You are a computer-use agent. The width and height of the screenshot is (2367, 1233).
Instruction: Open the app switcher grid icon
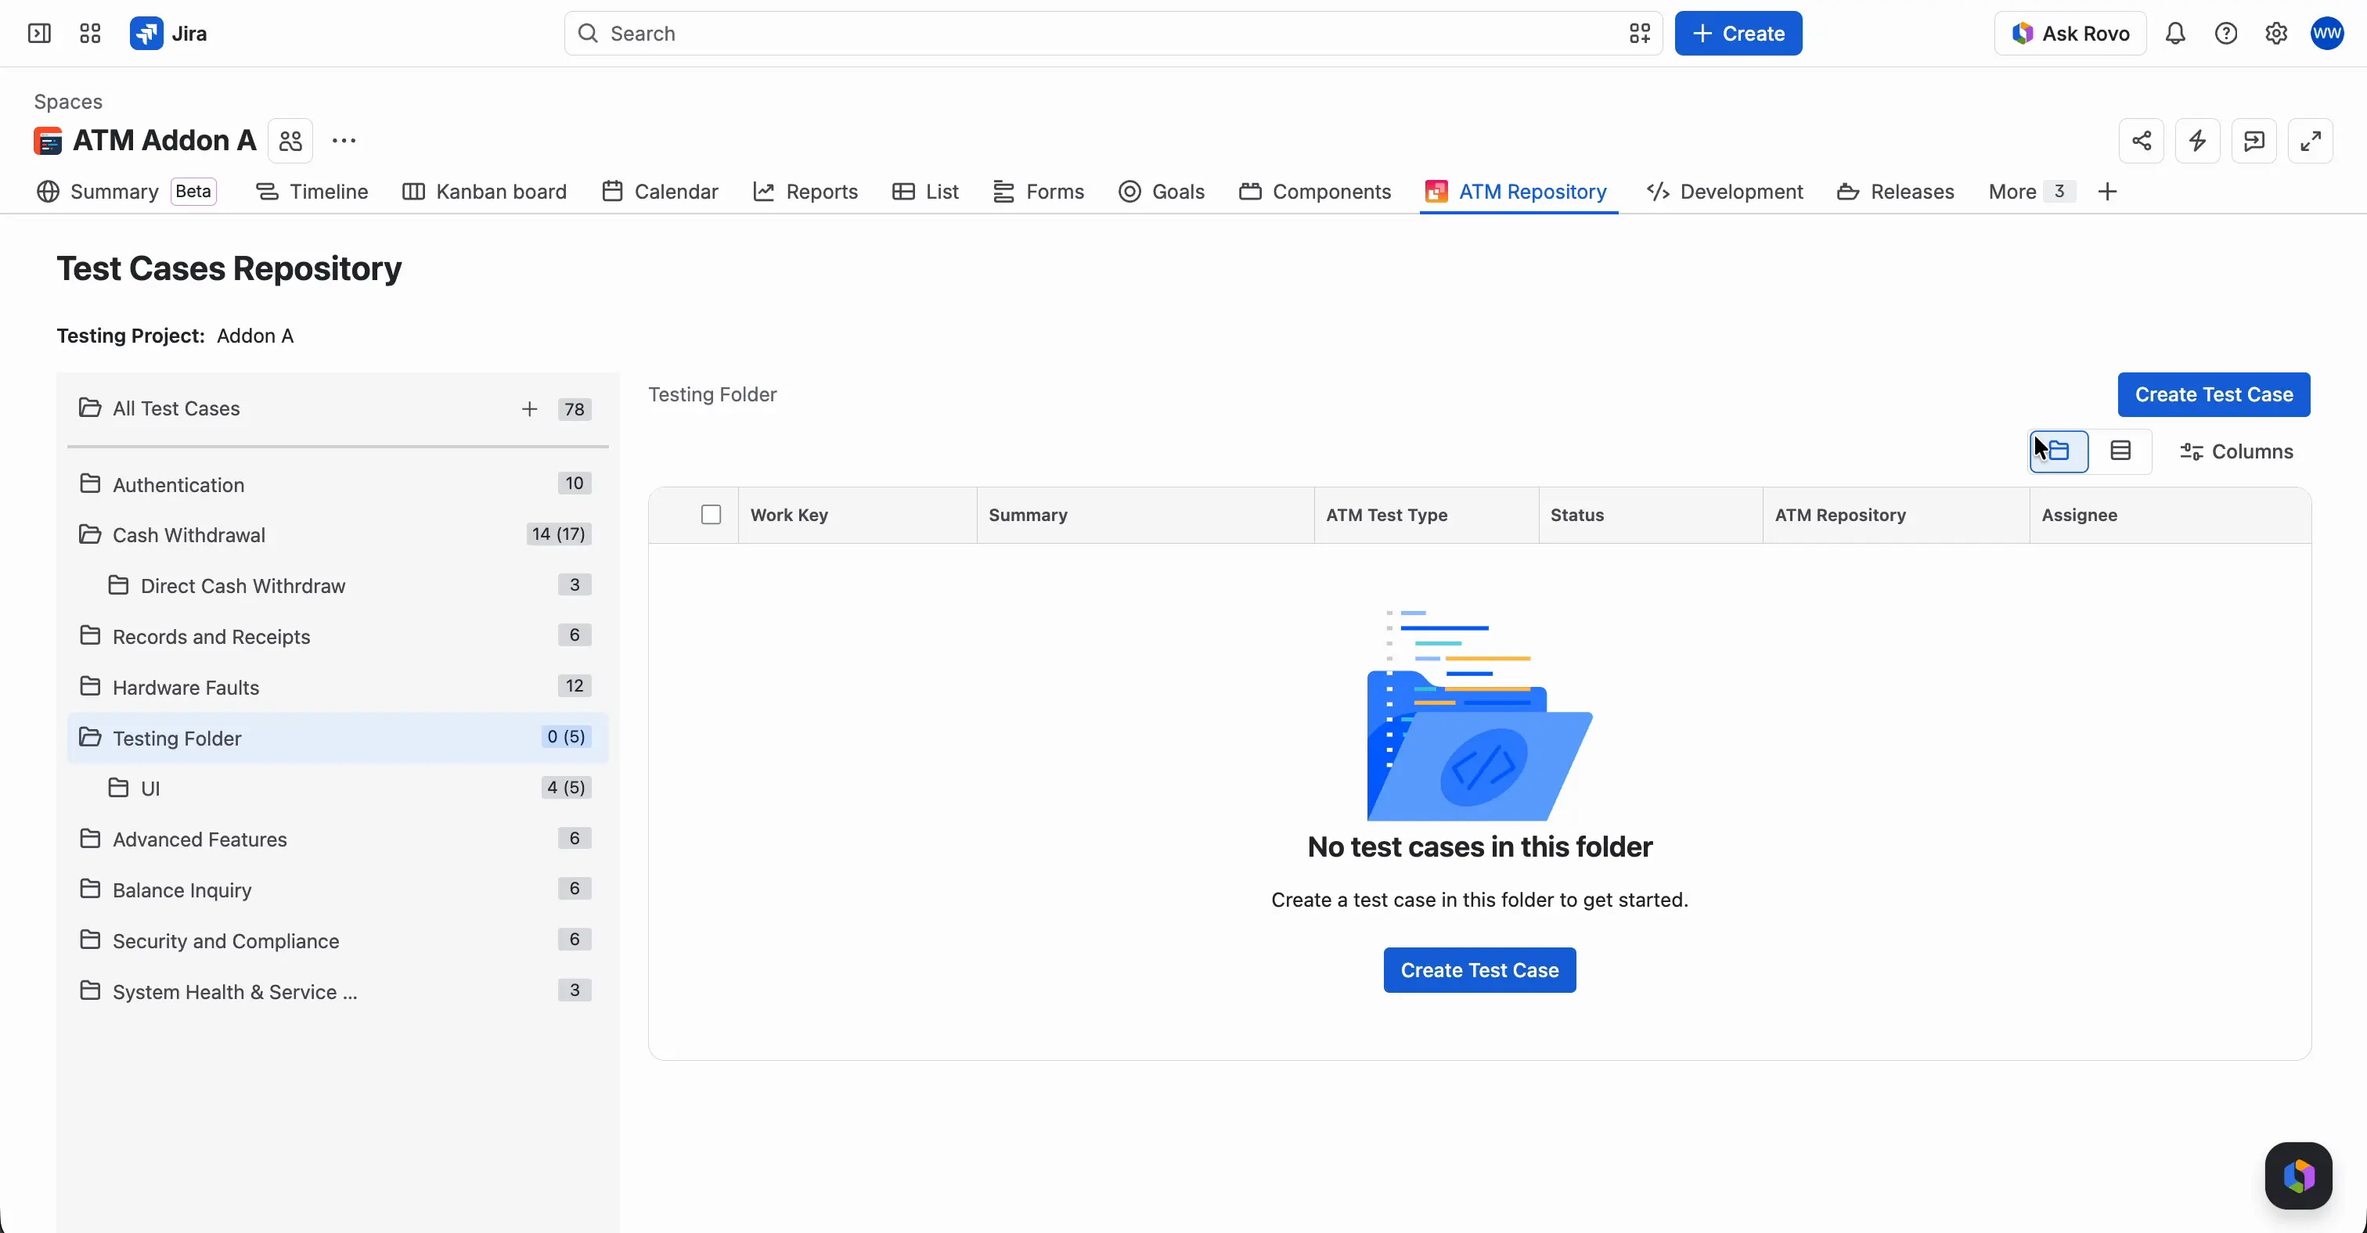point(90,34)
